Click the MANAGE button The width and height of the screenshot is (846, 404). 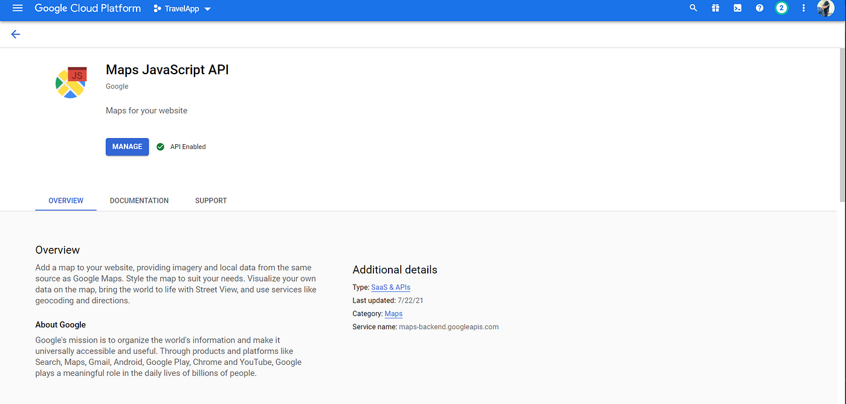[127, 147]
